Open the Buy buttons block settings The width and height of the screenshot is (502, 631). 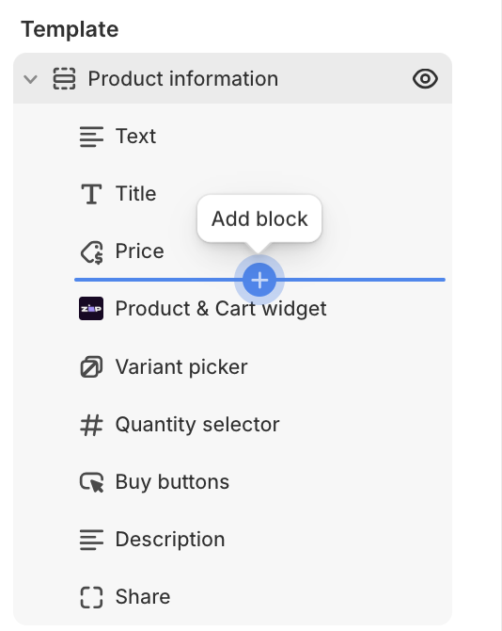pos(232,482)
